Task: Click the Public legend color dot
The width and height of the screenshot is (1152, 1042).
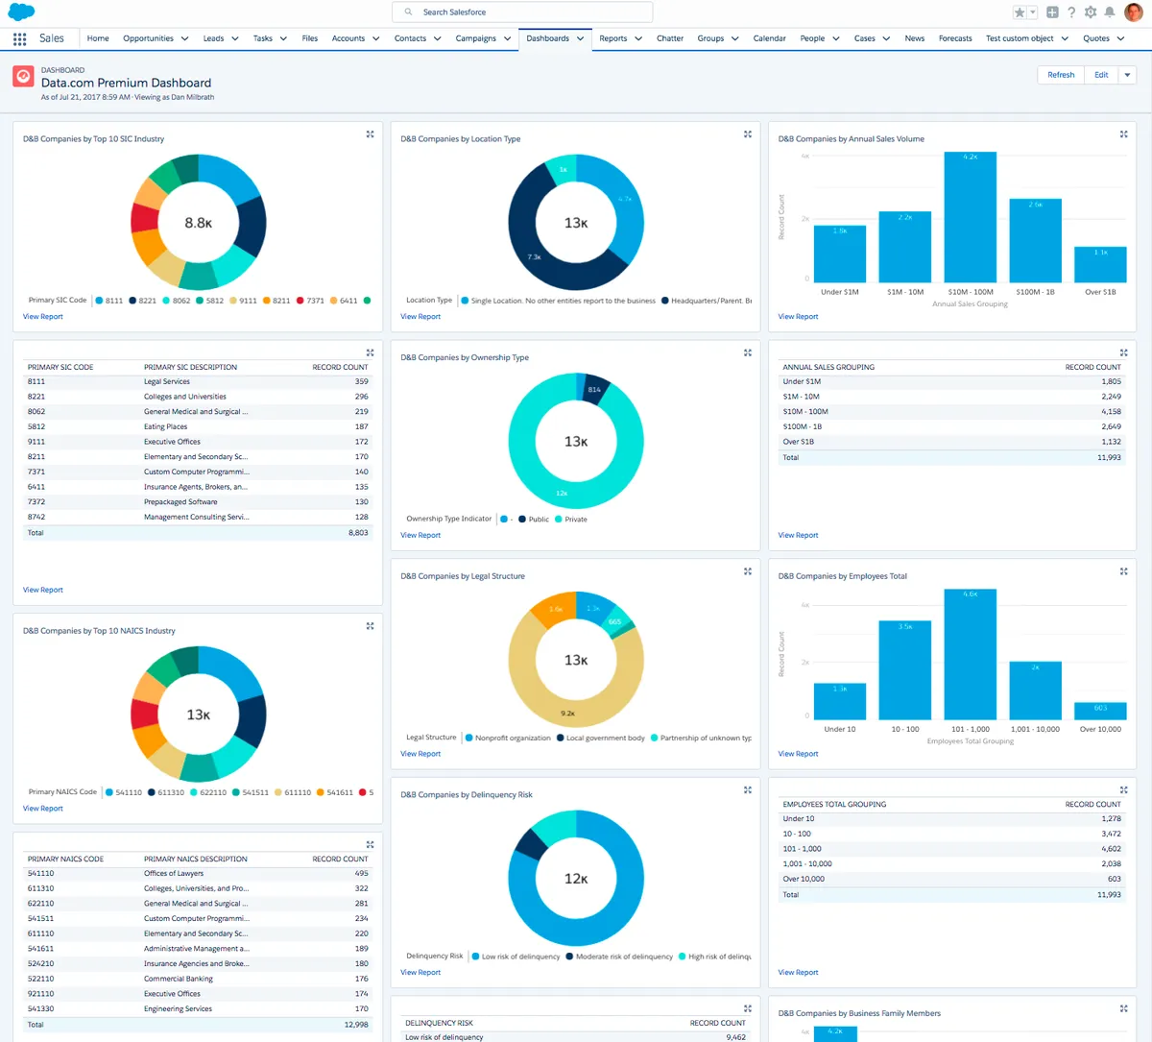Action: 522,520
